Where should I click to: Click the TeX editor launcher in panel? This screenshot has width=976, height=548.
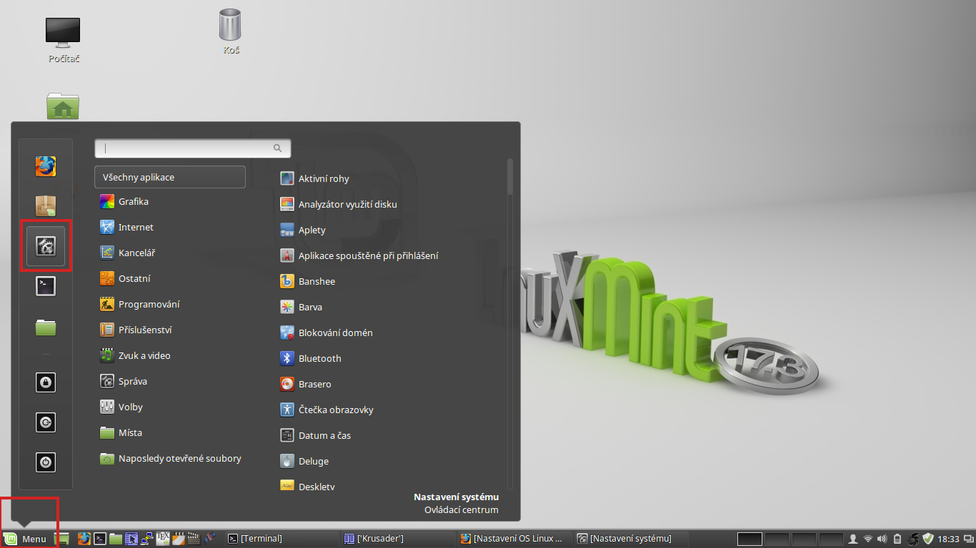point(162,539)
